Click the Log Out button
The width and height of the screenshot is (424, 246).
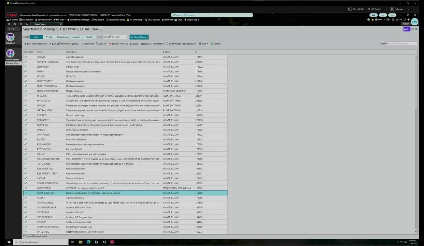click(x=397, y=20)
